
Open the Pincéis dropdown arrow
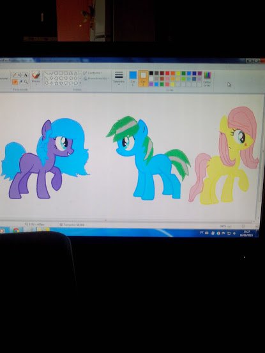coord(36,84)
